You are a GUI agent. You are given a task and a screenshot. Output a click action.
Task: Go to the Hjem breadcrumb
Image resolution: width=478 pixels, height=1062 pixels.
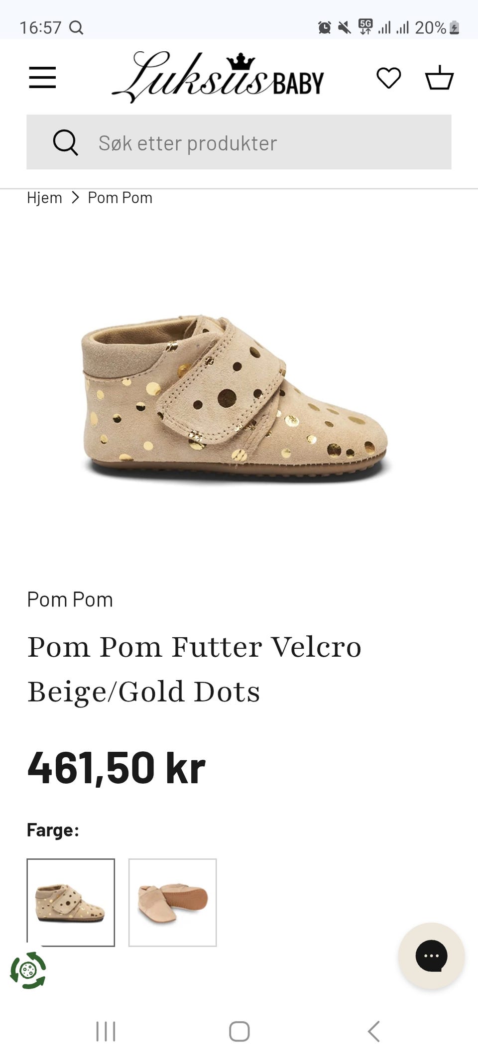tap(44, 198)
